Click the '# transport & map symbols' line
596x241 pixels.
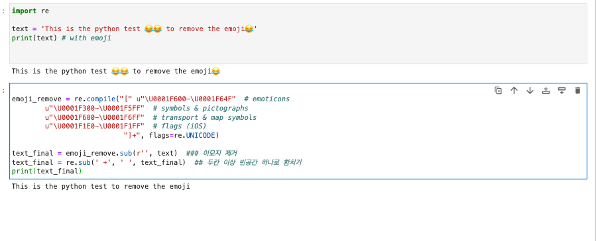click(150, 117)
